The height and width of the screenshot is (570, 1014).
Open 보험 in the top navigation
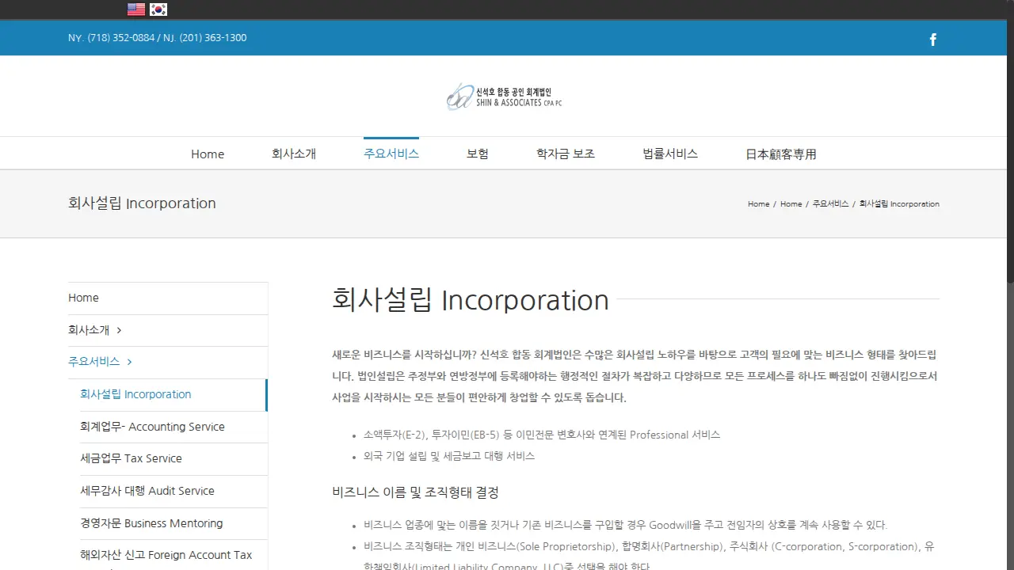click(x=478, y=154)
